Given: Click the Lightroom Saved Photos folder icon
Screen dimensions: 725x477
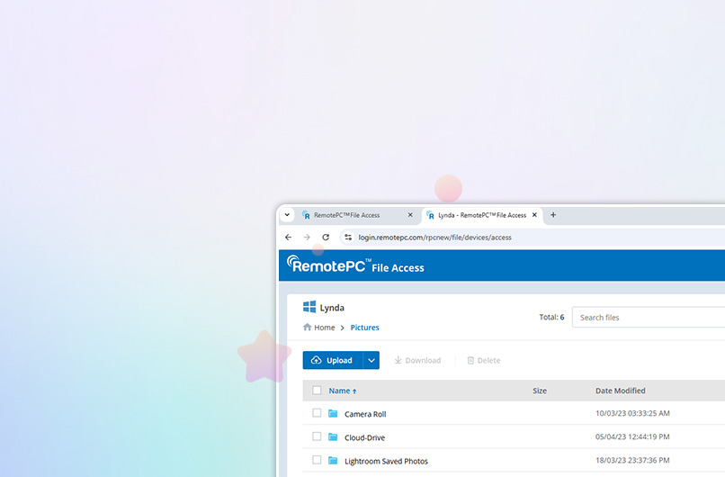Looking at the screenshot, I should [x=333, y=460].
